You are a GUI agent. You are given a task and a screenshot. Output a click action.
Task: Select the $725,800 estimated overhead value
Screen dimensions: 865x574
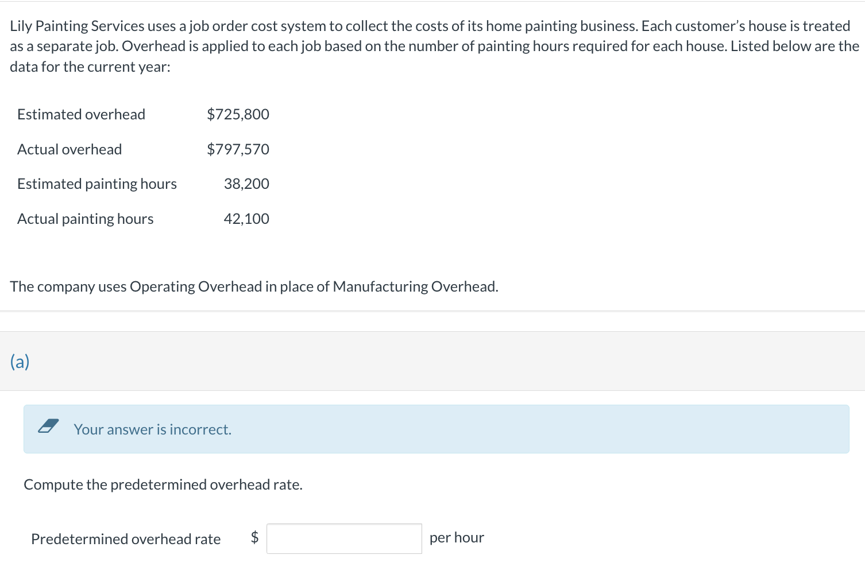[x=238, y=114]
